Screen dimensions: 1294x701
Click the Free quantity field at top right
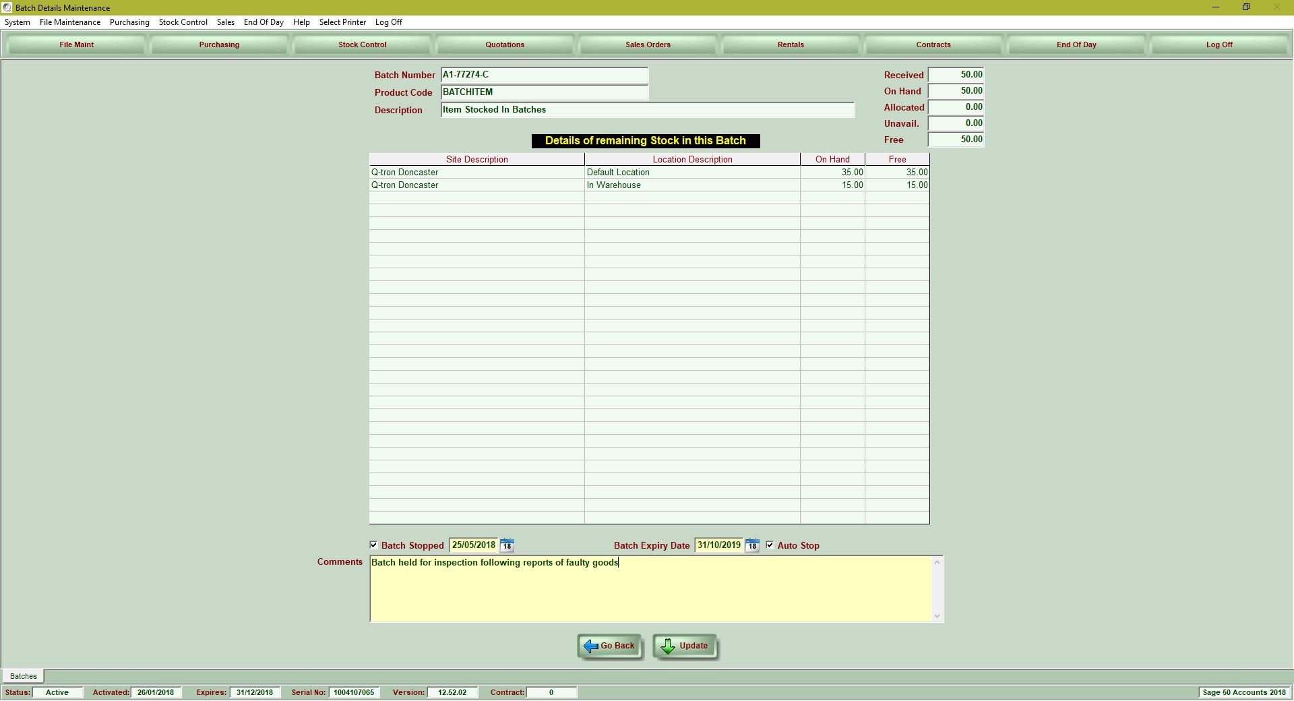pos(956,140)
